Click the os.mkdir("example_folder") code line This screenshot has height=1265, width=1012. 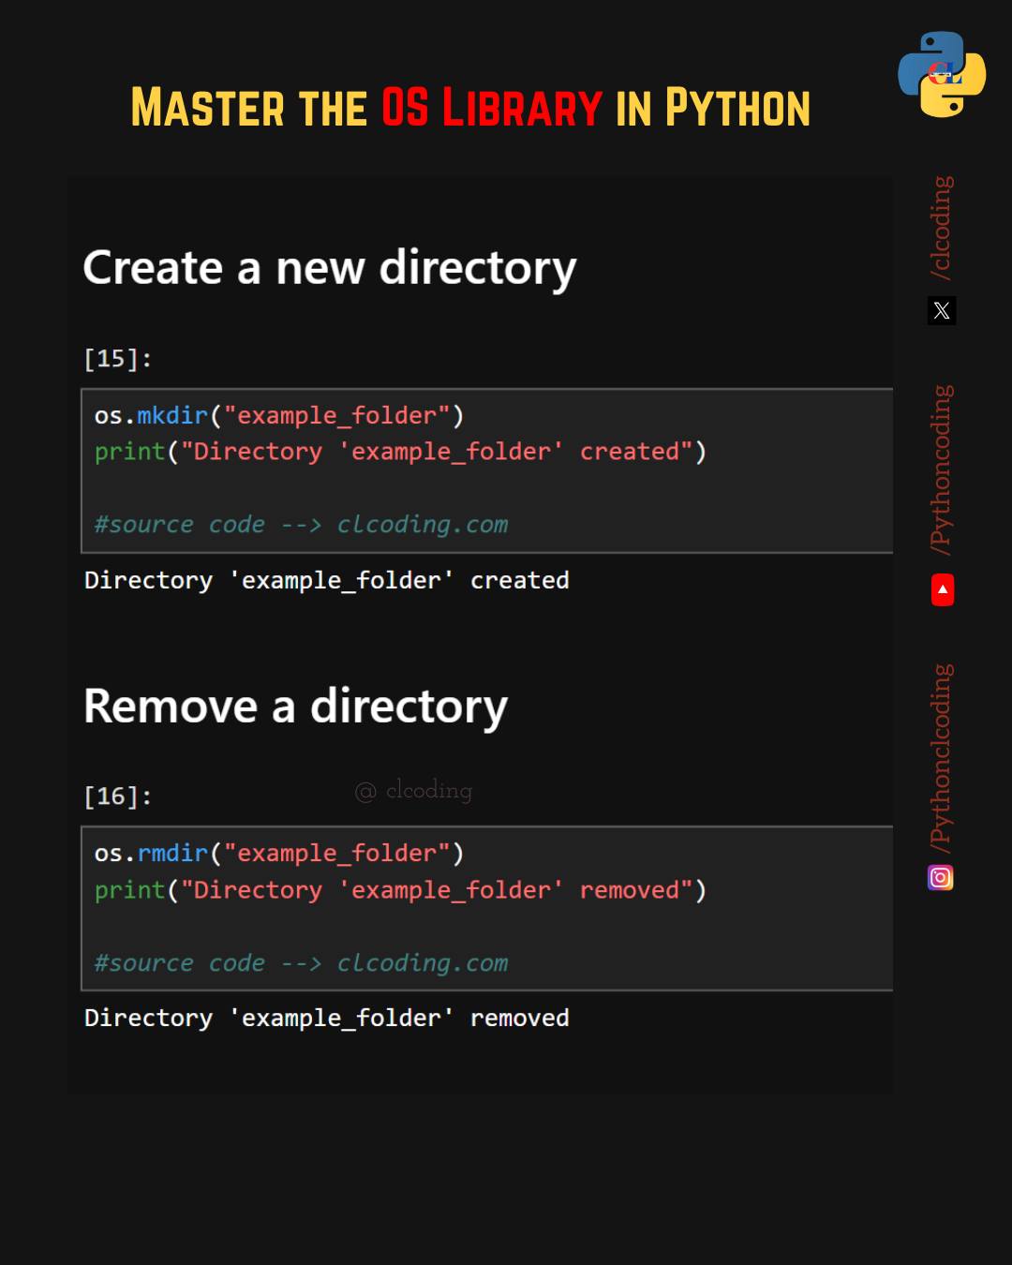click(279, 415)
